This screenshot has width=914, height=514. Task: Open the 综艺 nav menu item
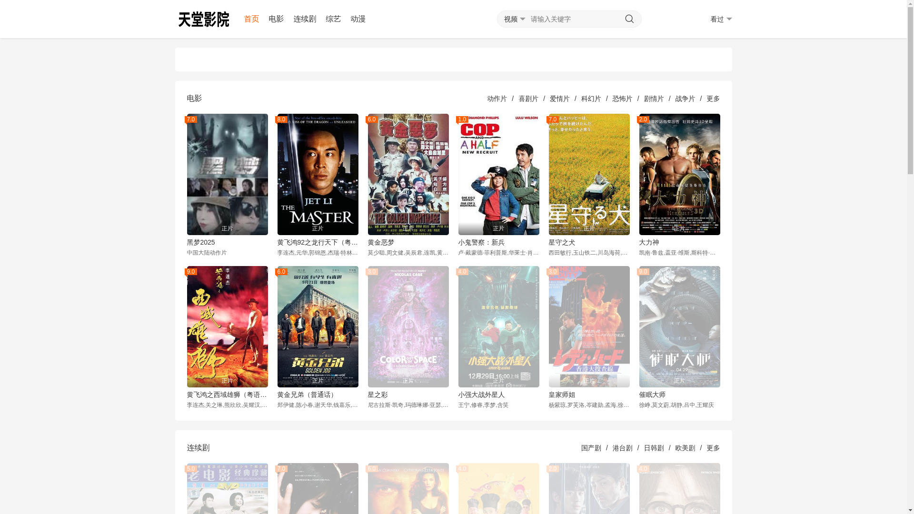coord(333,19)
